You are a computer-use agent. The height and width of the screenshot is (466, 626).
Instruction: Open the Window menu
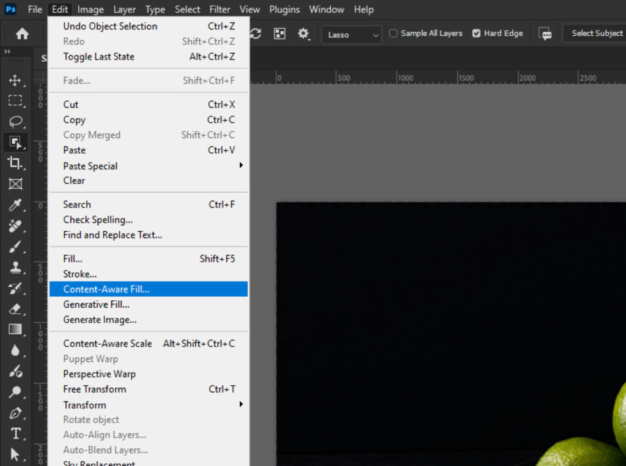[x=326, y=9]
